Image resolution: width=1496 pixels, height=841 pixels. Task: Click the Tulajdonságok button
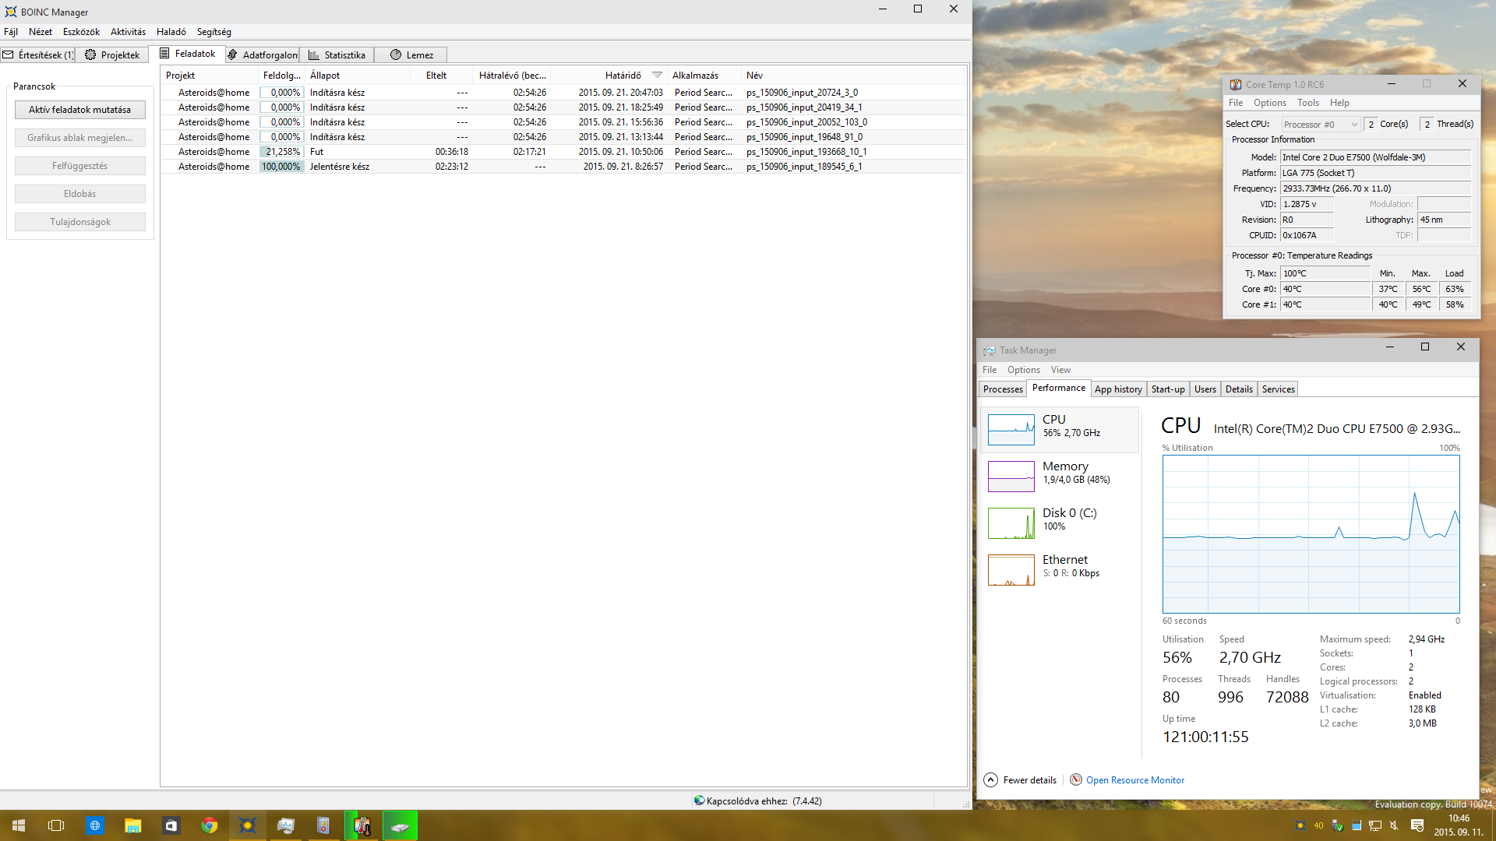pos(80,222)
